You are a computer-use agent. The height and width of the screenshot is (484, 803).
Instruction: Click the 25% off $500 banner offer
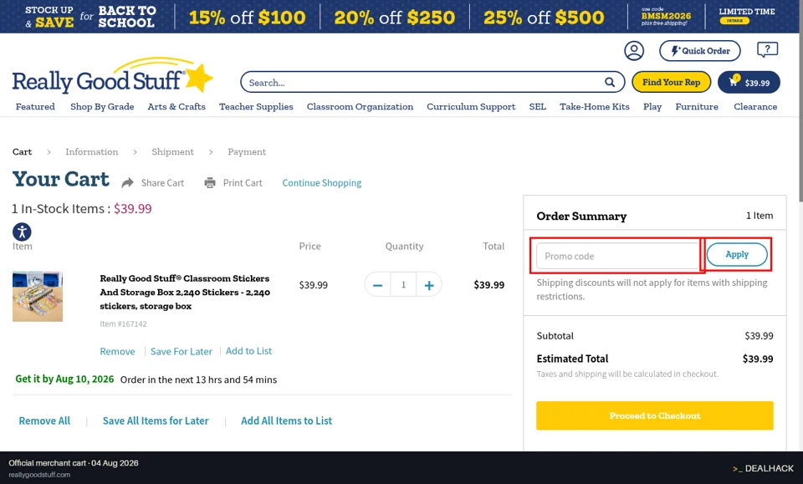544,18
